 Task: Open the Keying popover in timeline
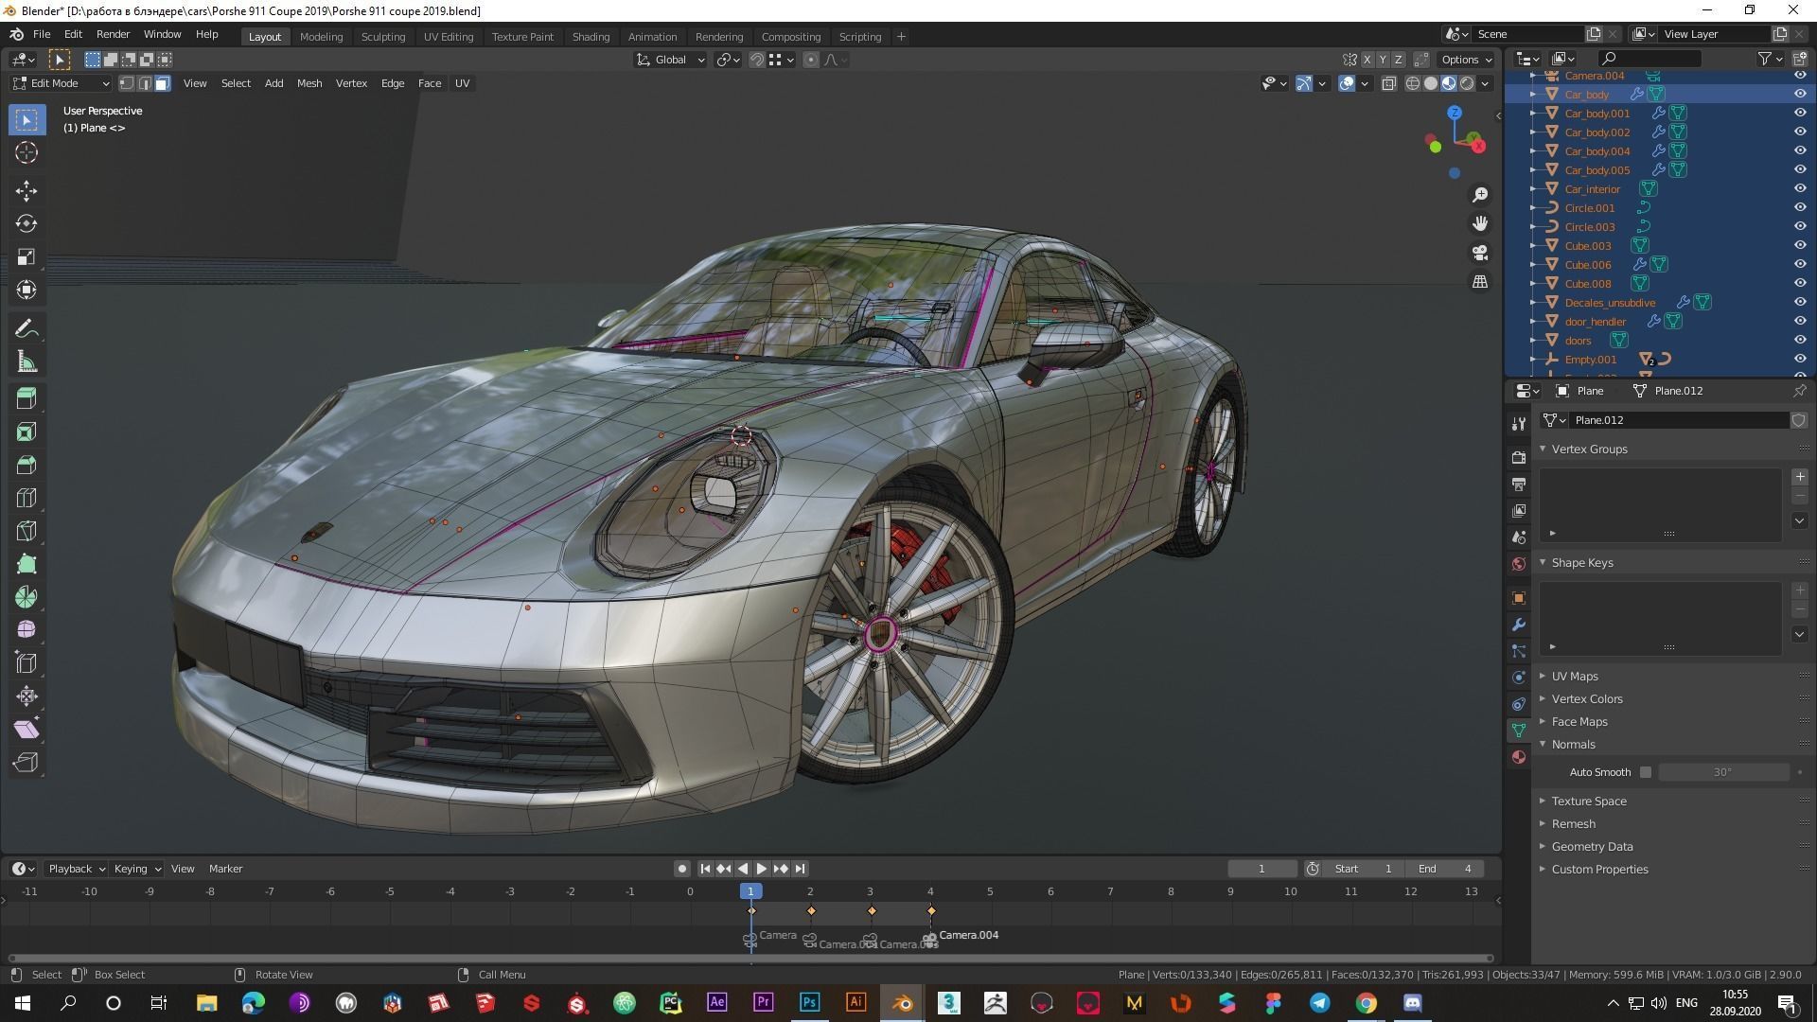tap(136, 869)
